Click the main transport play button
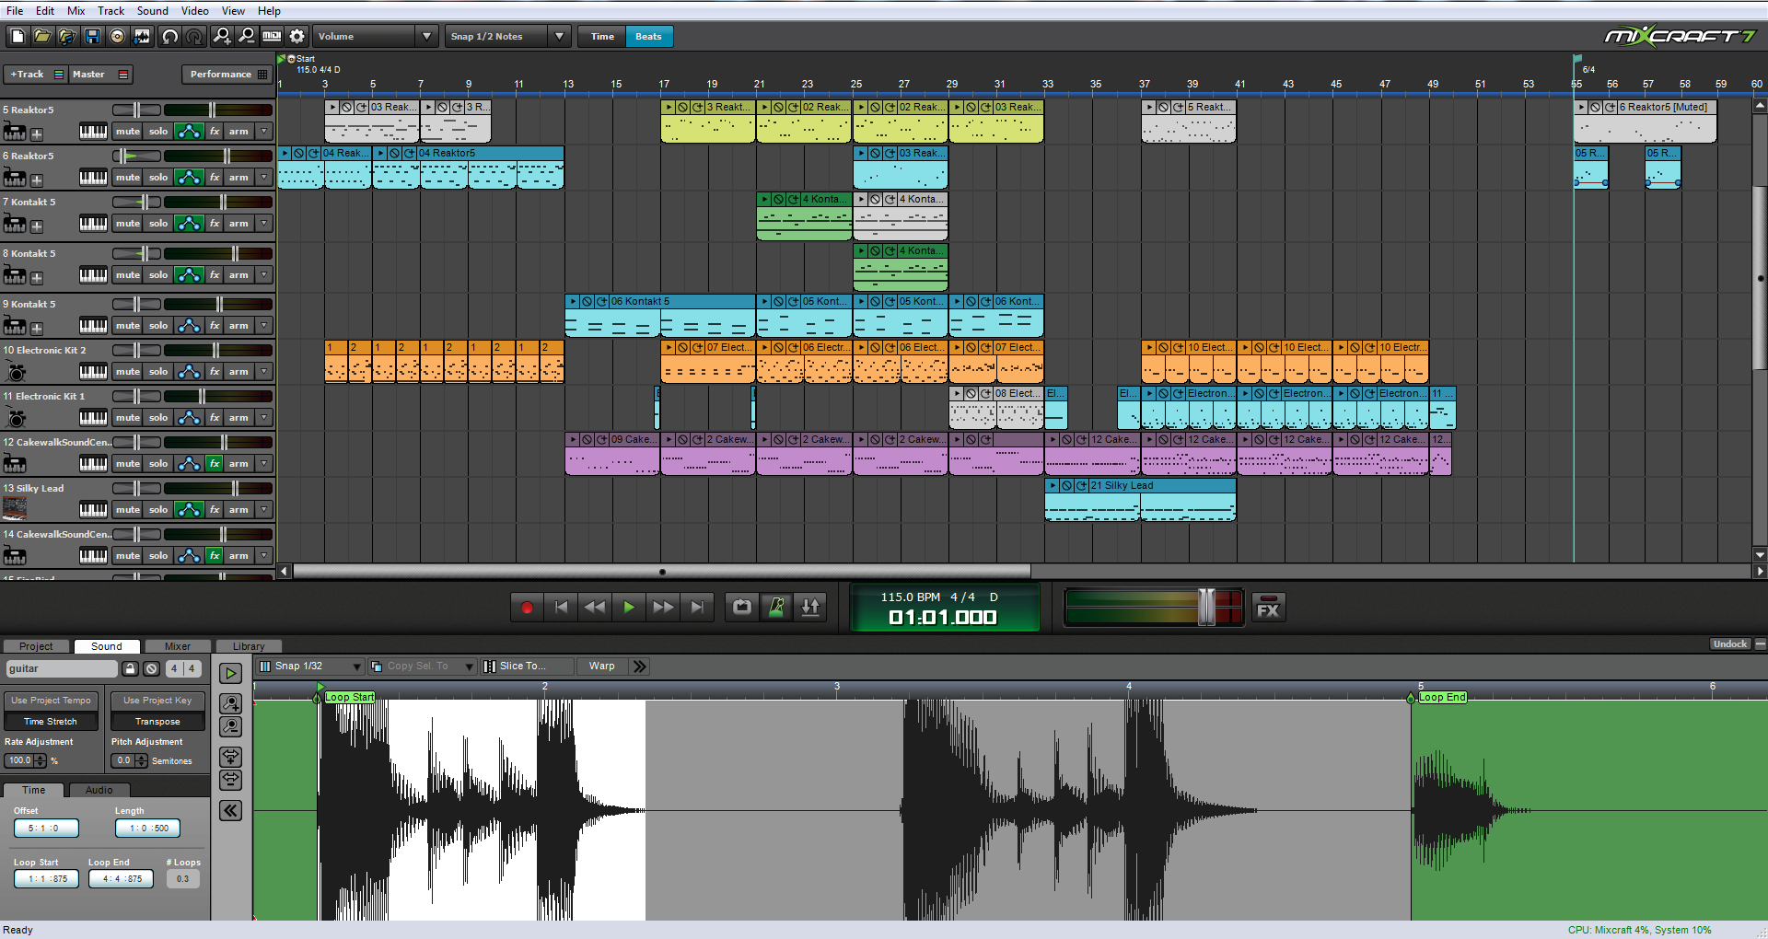Image resolution: width=1768 pixels, height=939 pixels. click(629, 608)
